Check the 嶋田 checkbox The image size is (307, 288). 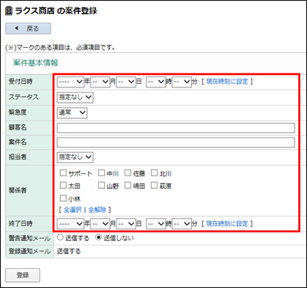[x=127, y=186]
